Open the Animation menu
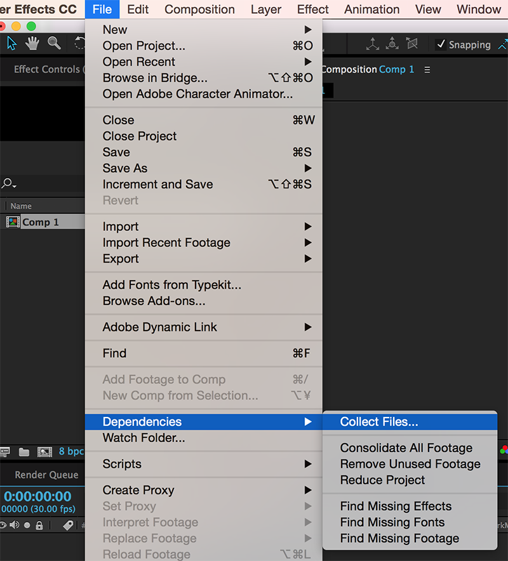 click(x=371, y=10)
